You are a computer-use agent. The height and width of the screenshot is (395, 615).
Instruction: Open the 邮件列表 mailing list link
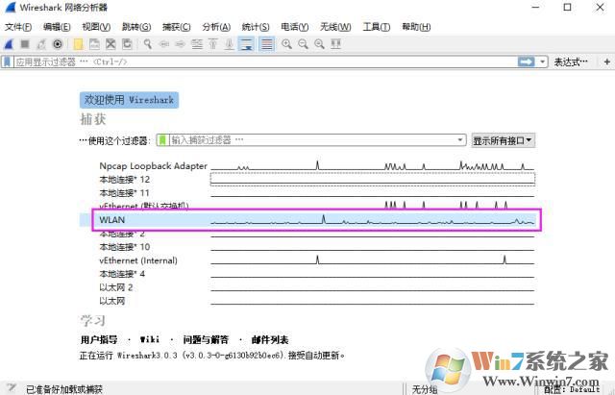click(x=270, y=339)
